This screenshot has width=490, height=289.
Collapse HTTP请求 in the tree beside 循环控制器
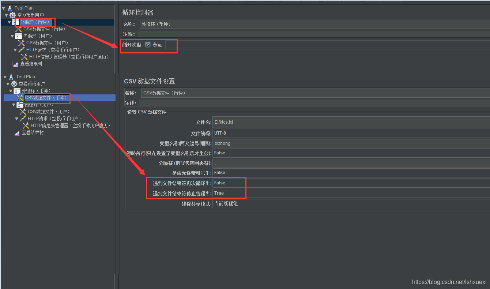(x=15, y=50)
